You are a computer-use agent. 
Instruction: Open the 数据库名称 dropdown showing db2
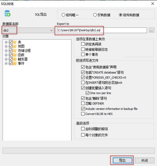pyautogui.click(x=28, y=30)
